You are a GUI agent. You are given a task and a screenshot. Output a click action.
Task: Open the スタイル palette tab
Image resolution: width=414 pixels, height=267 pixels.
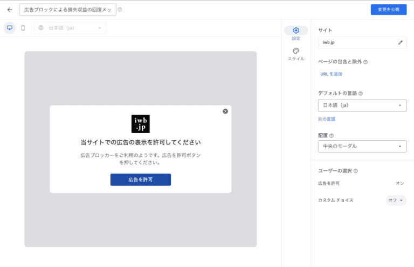tap(296, 54)
